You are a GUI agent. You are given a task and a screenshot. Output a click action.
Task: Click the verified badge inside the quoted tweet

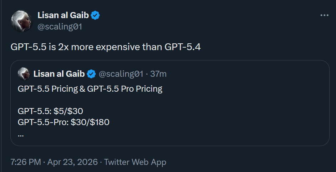click(x=92, y=74)
